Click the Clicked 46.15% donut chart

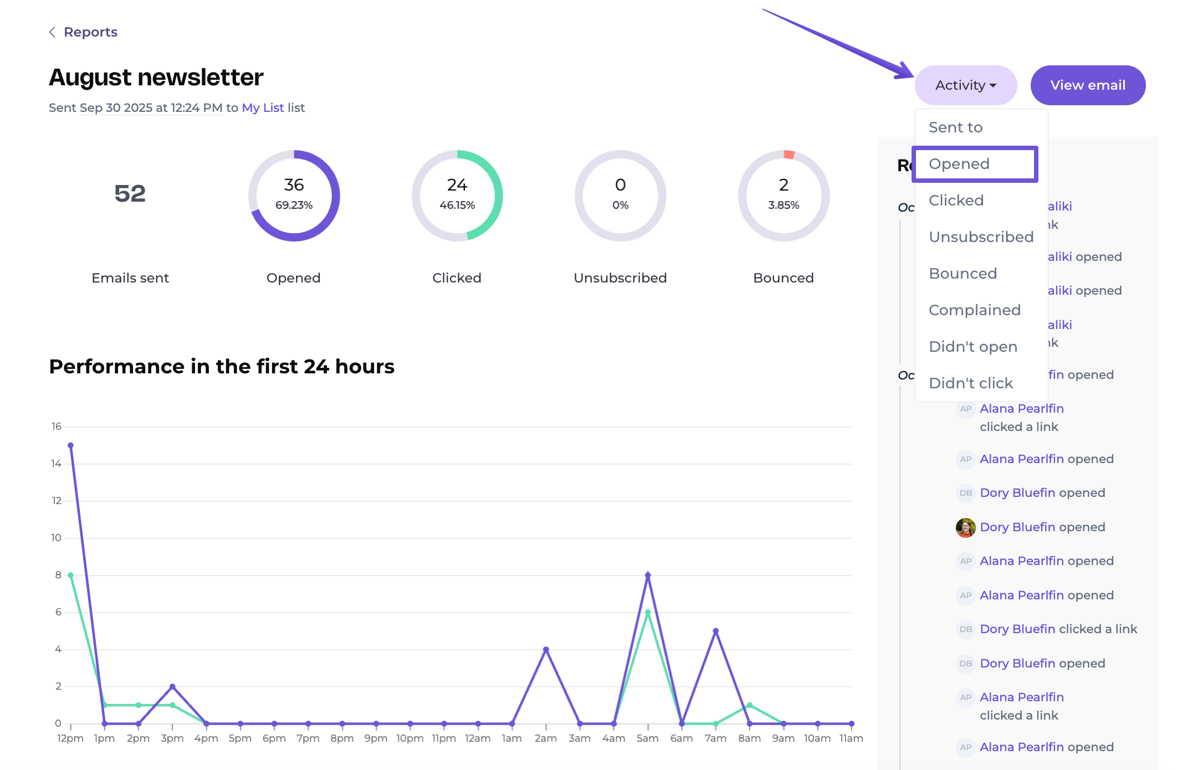click(x=457, y=196)
